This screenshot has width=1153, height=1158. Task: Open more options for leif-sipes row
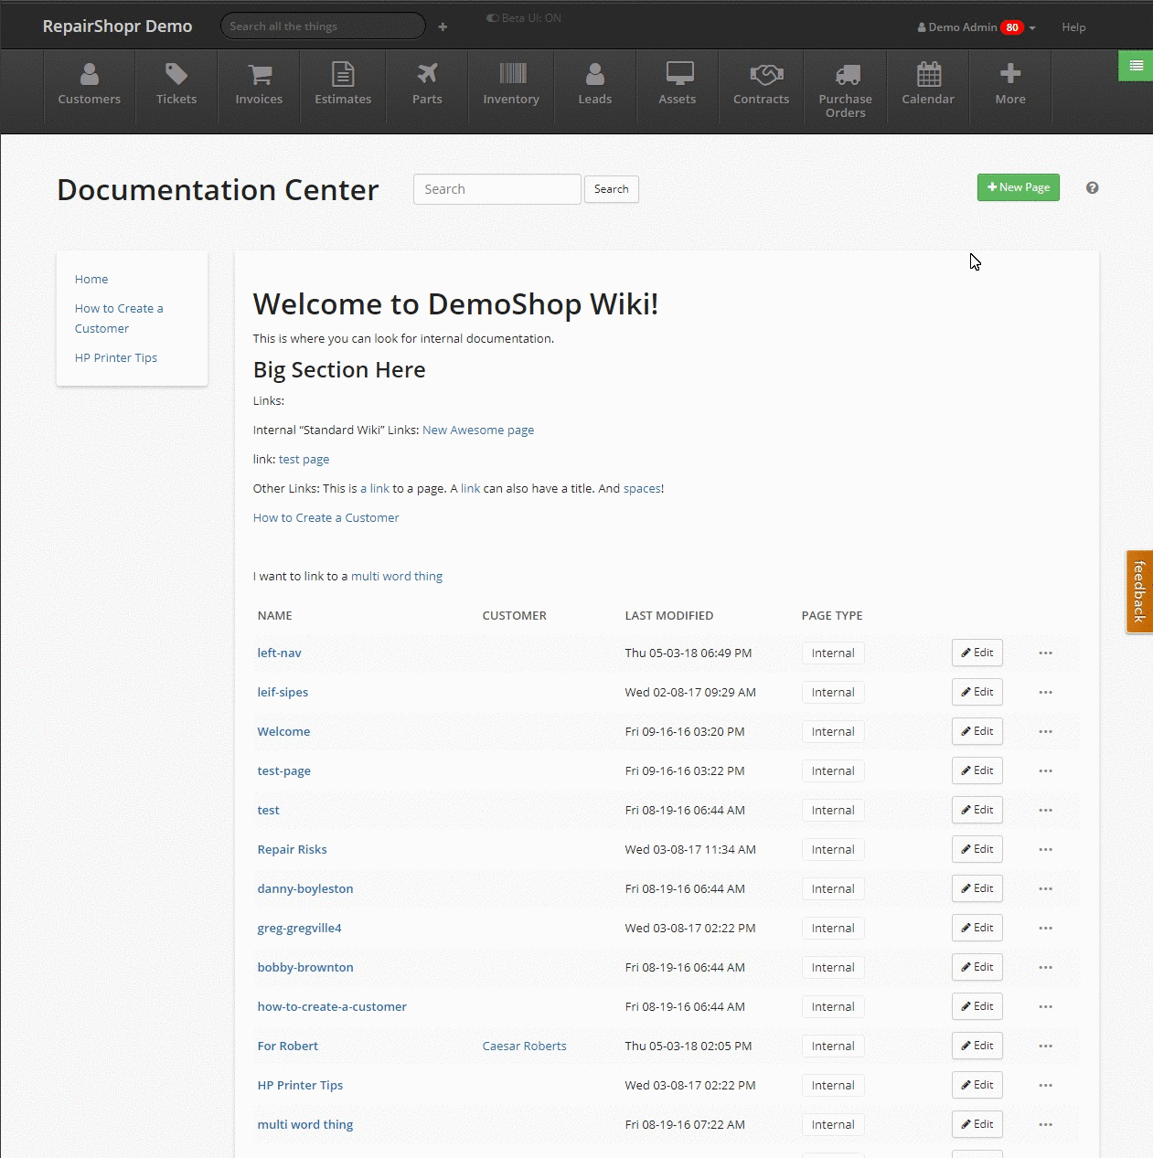tap(1045, 692)
